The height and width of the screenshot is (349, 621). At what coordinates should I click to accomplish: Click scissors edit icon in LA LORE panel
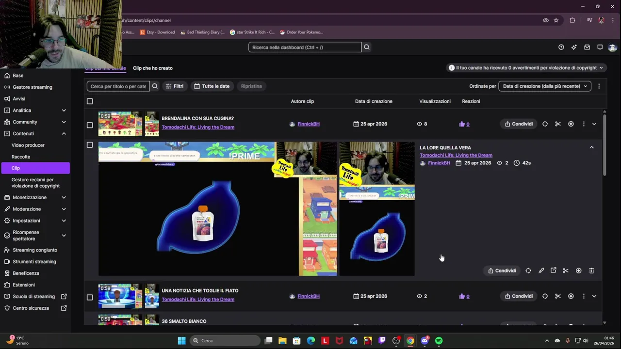pos(566,270)
